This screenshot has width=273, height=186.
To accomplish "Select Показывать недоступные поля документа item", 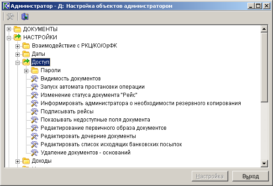I will [95, 120].
